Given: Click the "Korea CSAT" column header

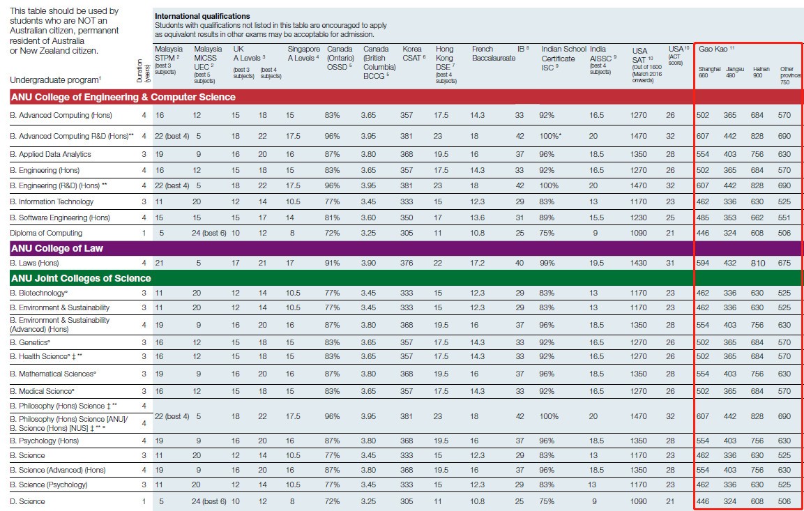Looking at the screenshot, I should (x=414, y=53).
